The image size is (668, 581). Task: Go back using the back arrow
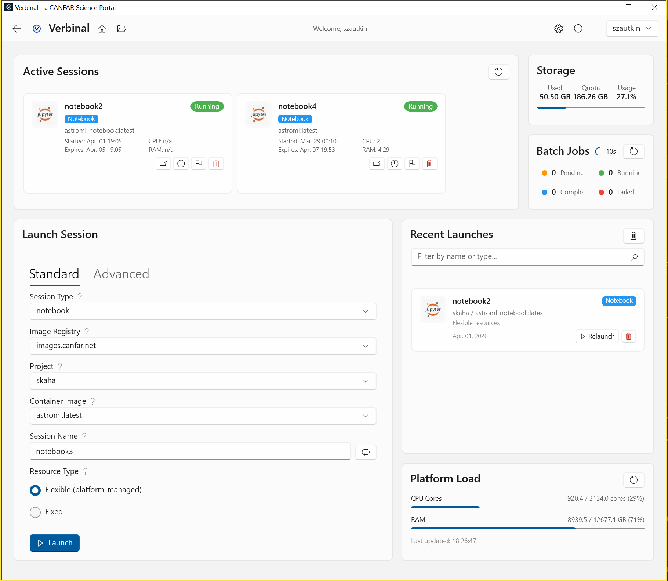point(17,29)
